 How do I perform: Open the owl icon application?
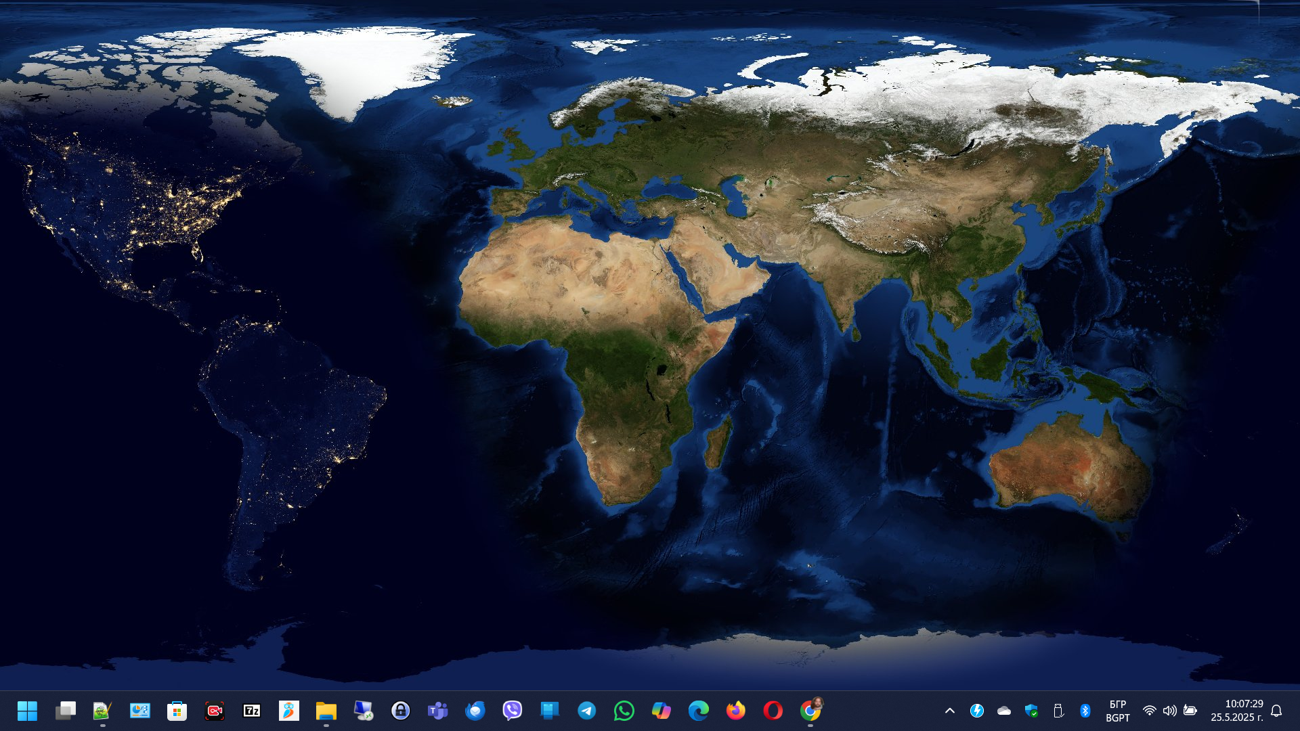[288, 711]
